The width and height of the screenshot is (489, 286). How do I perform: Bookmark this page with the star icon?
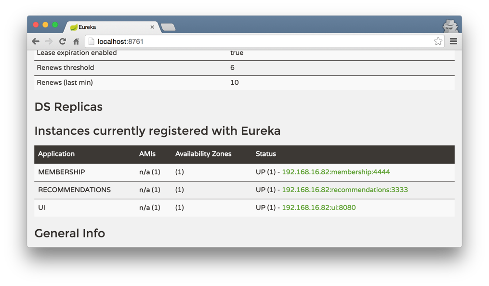[438, 41]
